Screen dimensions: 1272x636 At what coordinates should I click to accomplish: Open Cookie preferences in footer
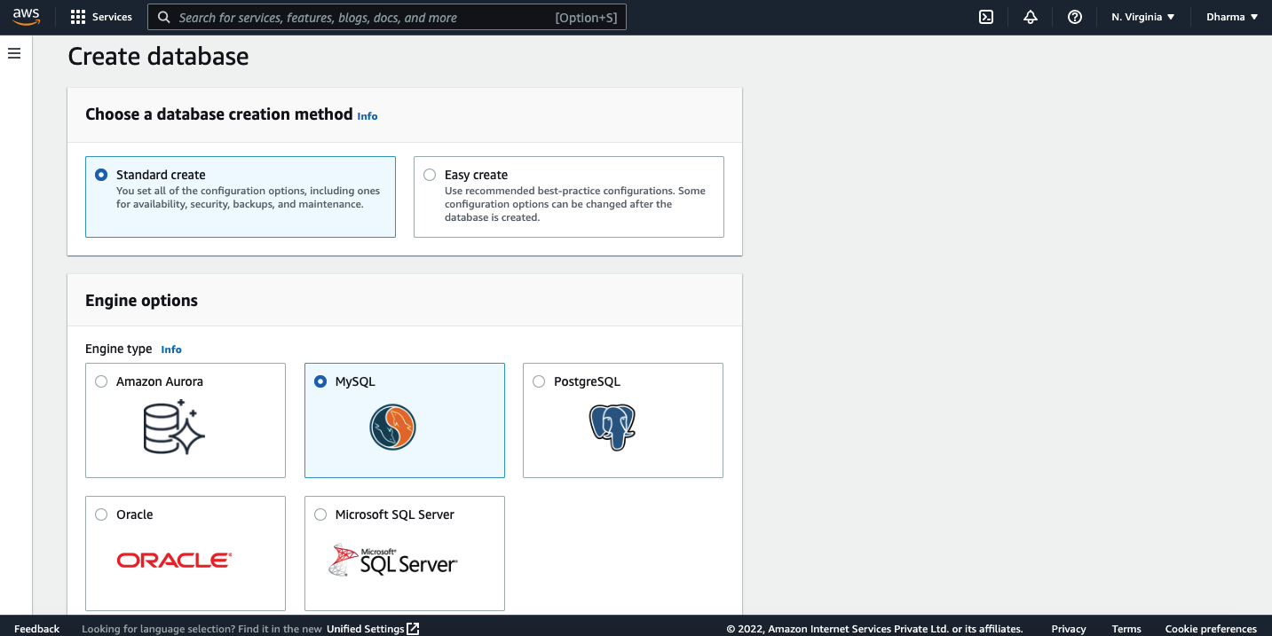[x=1211, y=629]
